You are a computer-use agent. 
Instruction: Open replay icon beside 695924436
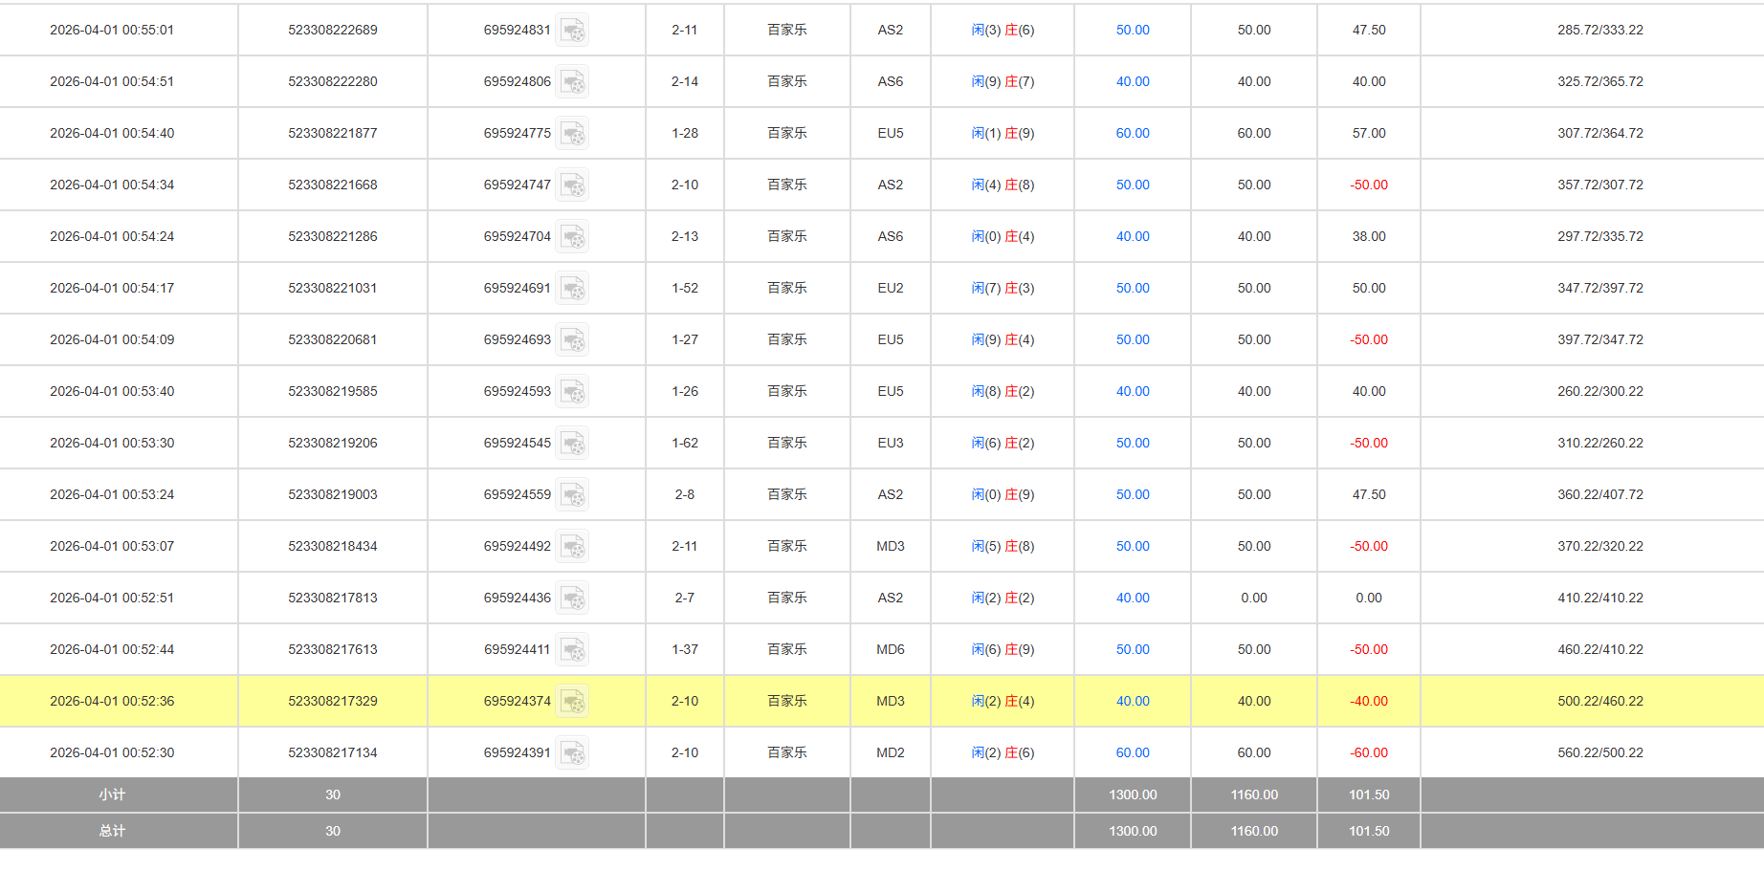[572, 599]
